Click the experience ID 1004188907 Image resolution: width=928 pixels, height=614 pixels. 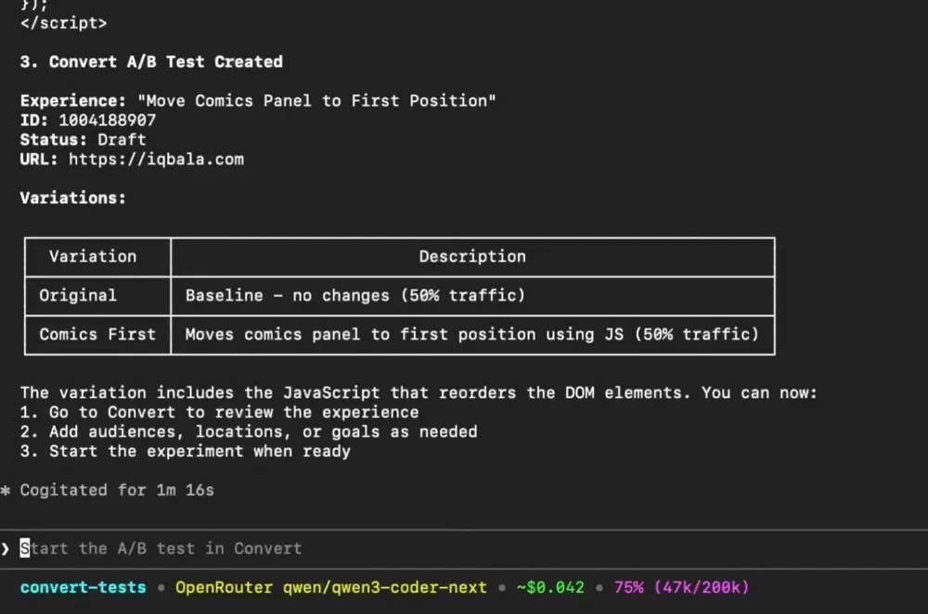(x=107, y=121)
